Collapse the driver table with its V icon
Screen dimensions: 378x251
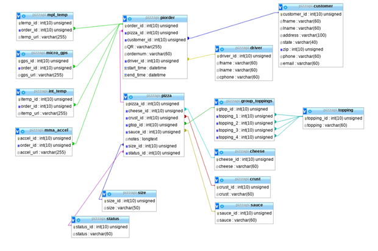tap(217, 49)
